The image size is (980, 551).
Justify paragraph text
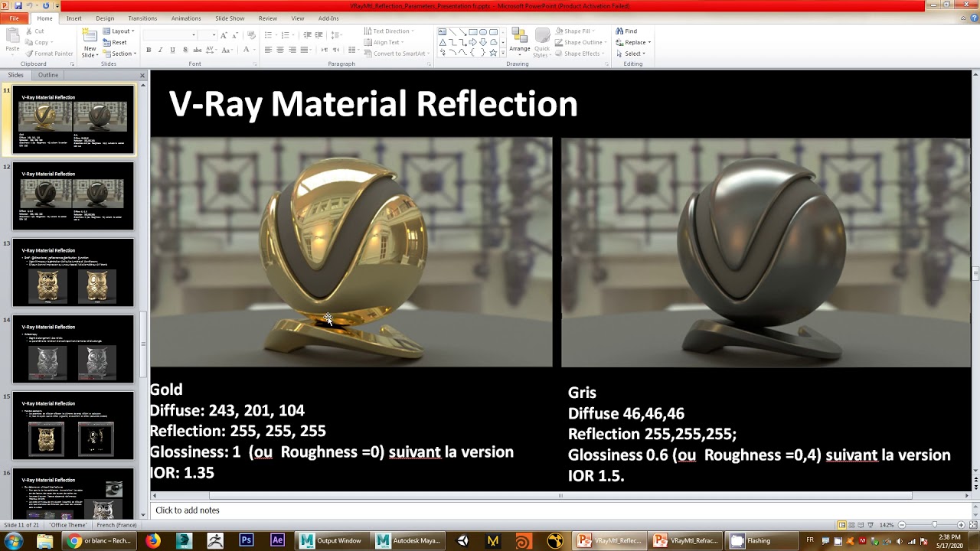[x=304, y=50]
